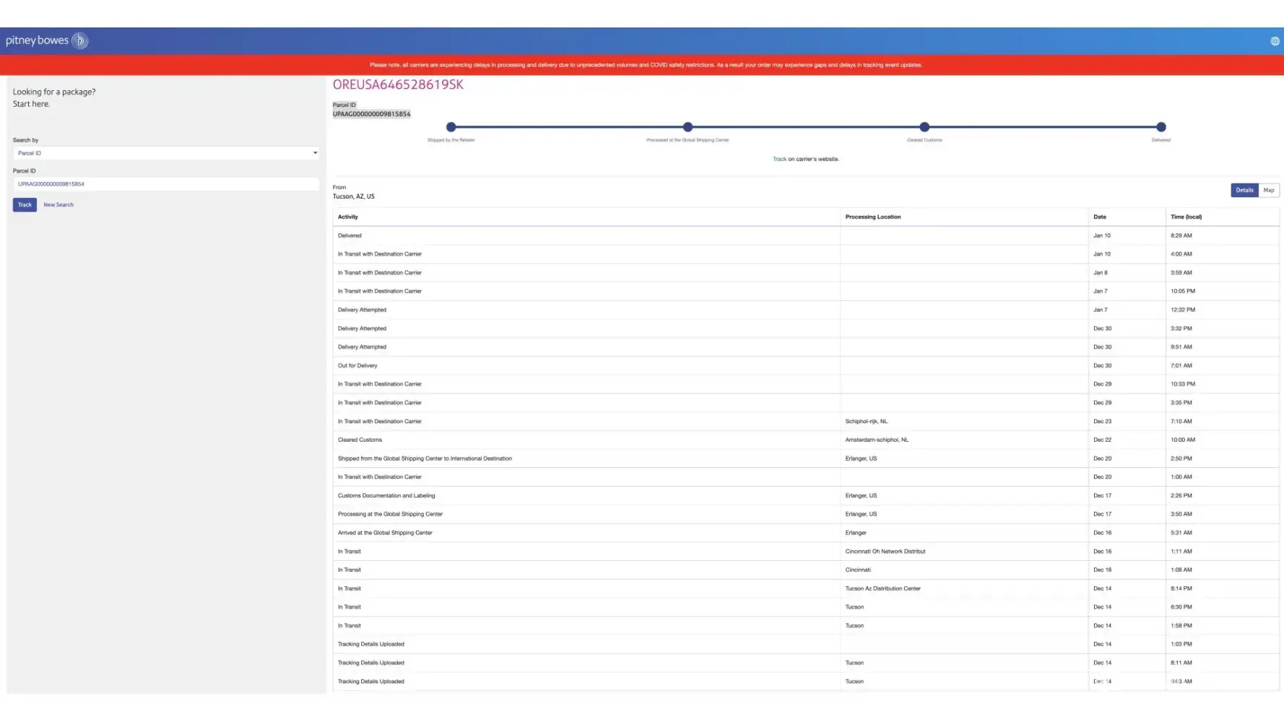Click the Dec 23 date cell

coord(1102,422)
